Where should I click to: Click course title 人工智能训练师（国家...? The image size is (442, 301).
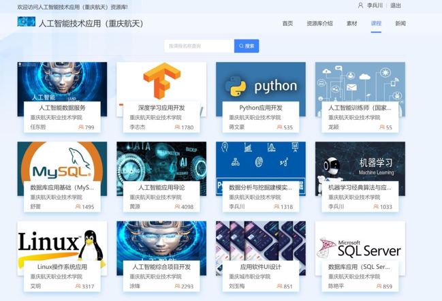tap(360, 108)
